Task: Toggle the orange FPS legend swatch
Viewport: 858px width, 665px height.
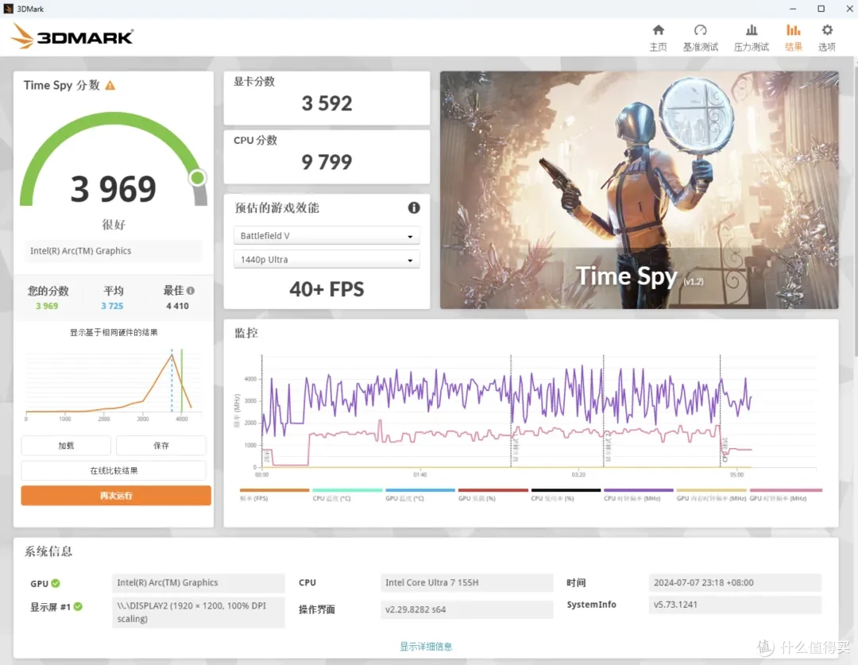Action: 274,490
